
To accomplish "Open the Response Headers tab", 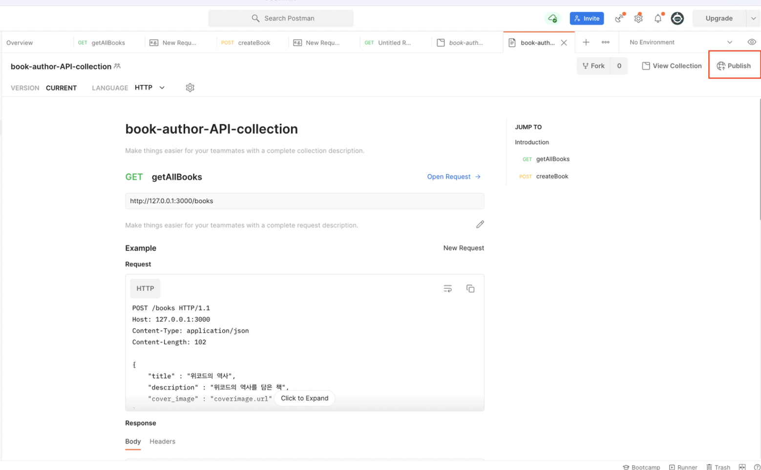I will 162,441.
